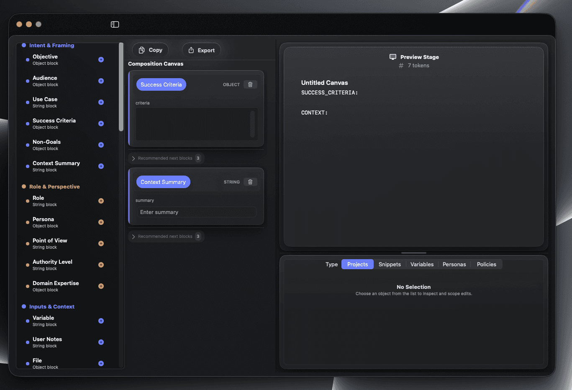Click the block library scrollbar
This screenshot has width=572, height=390.
point(121,87)
